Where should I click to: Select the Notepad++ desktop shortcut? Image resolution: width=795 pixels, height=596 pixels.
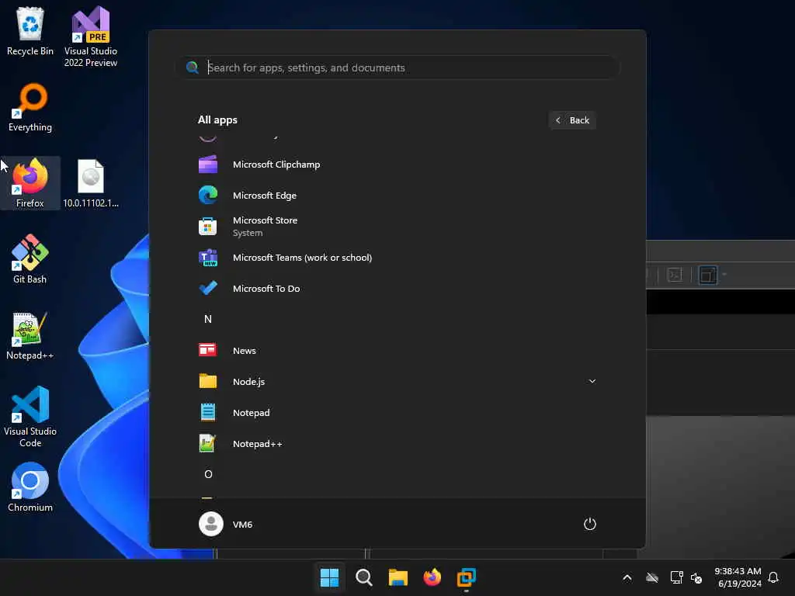[30, 335]
